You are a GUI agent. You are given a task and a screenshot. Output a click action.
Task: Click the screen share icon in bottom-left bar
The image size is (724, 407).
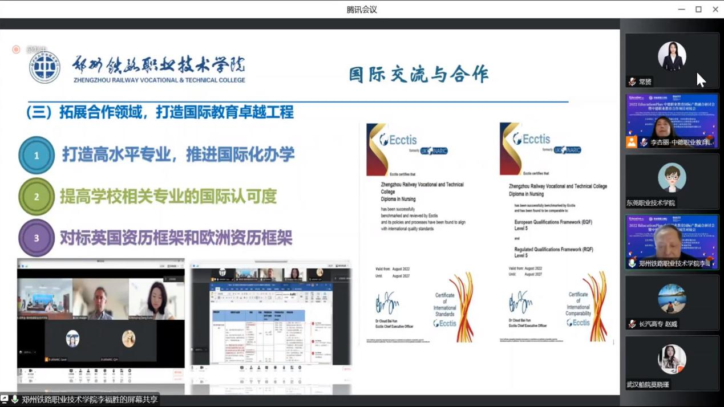point(5,400)
